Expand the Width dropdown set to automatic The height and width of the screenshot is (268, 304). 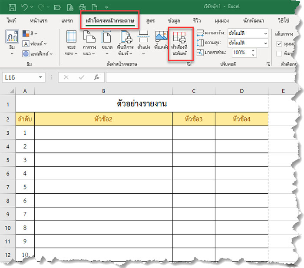265,33
